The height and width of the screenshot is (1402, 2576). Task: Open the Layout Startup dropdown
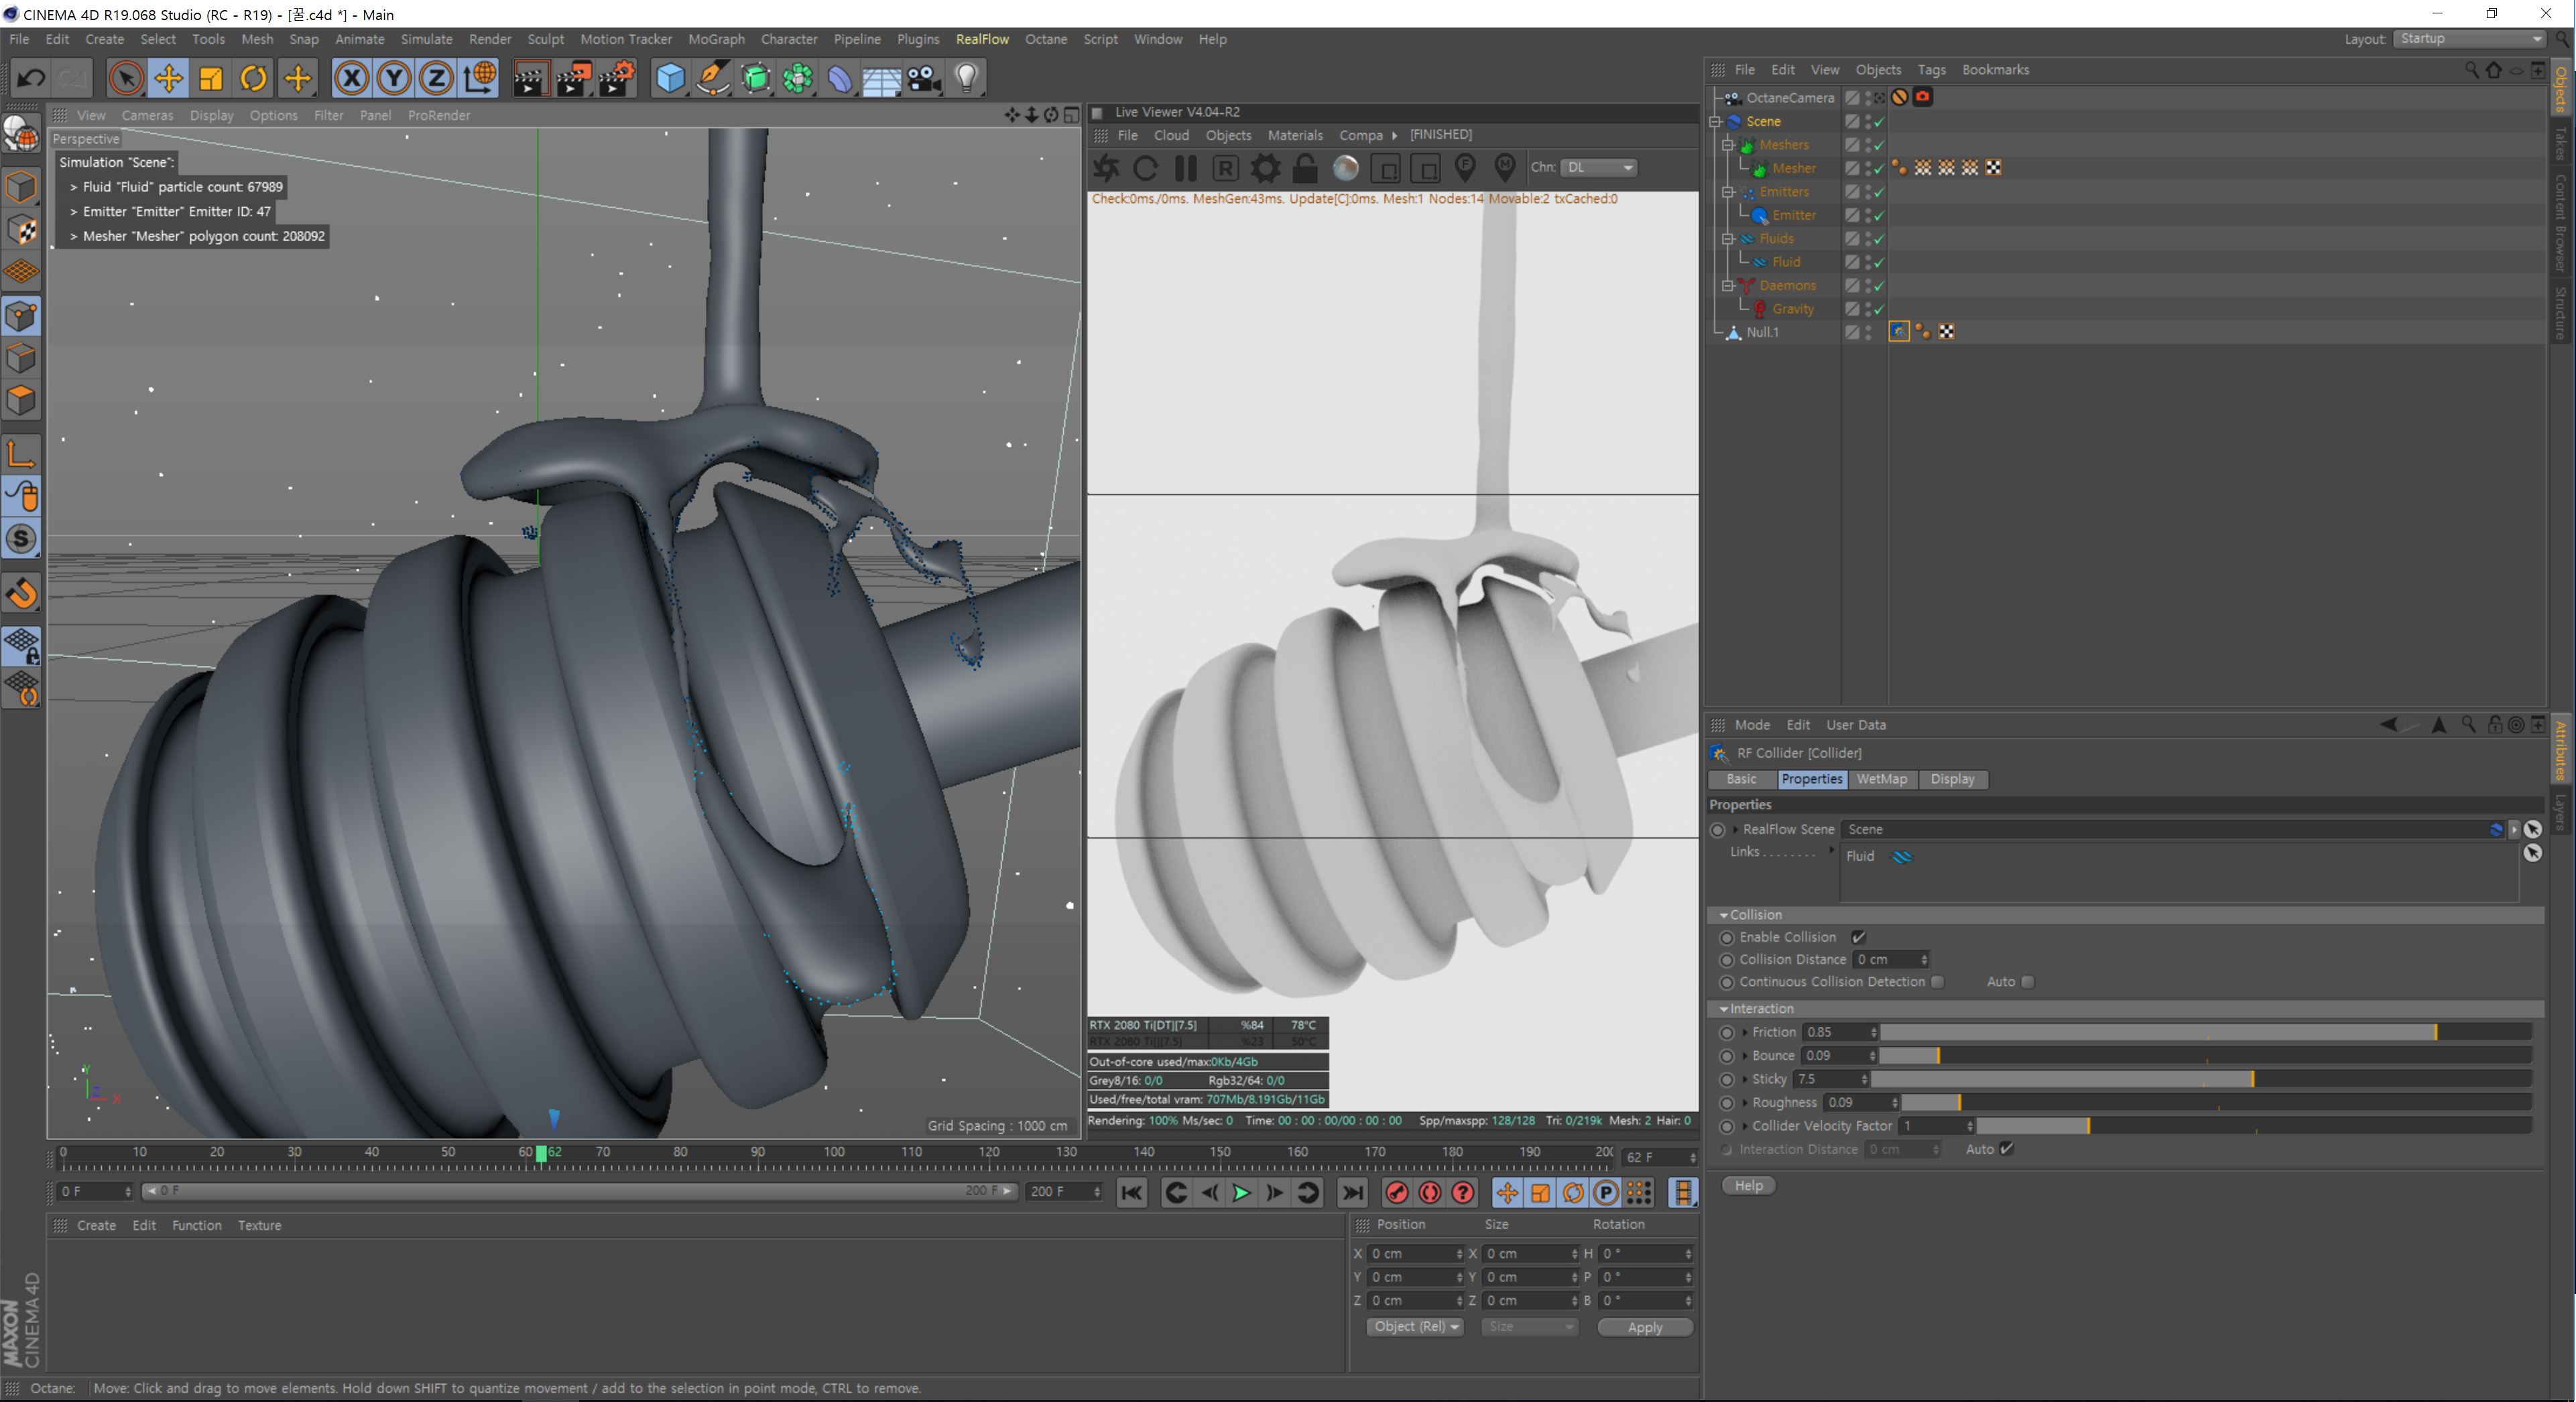coord(2469,39)
